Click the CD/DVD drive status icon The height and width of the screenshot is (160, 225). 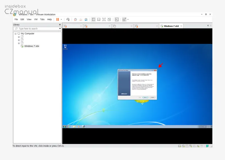click(183, 146)
